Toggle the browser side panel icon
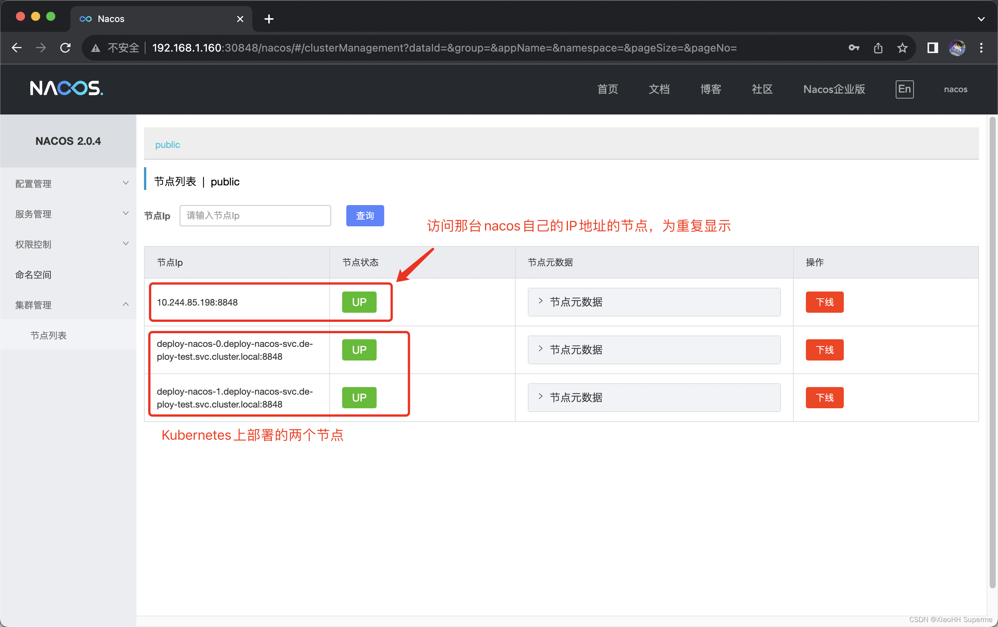Screen dimensions: 998x627 click(x=932, y=48)
